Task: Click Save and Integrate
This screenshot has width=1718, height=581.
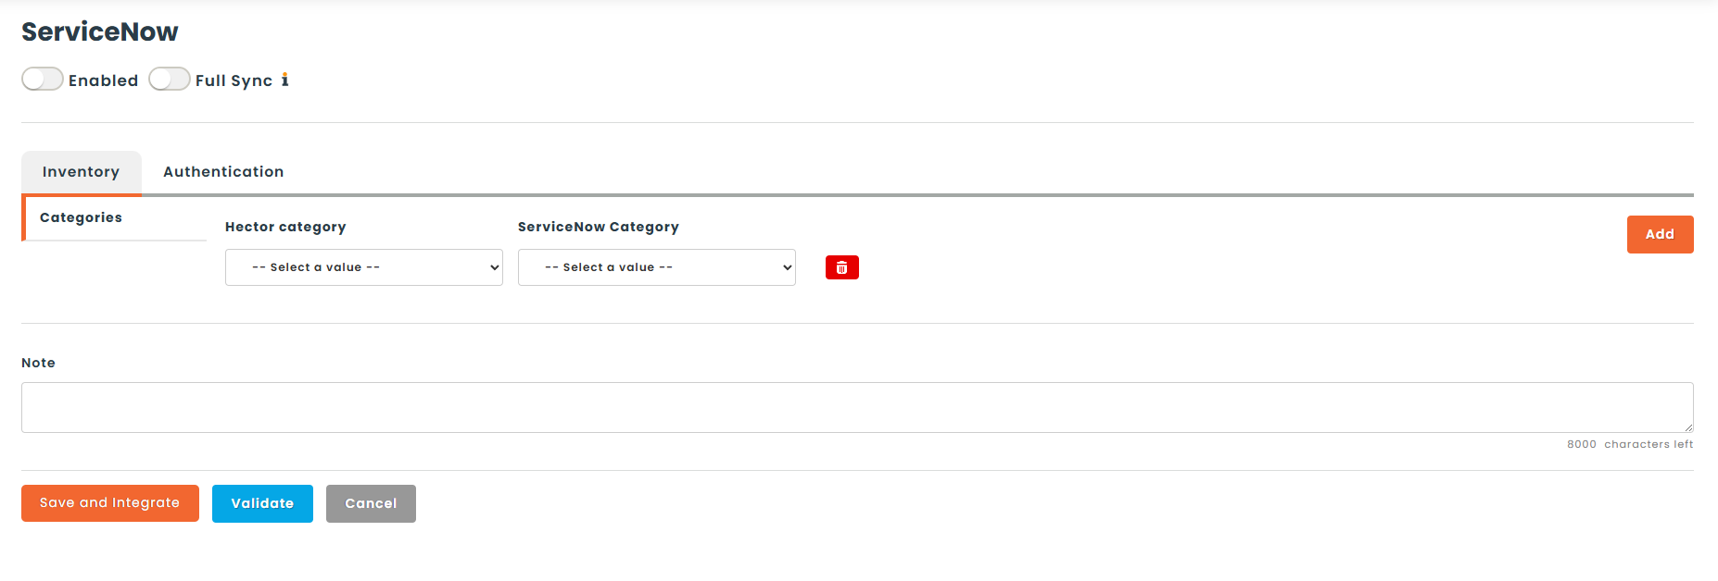Action: (x=109, y=503)
